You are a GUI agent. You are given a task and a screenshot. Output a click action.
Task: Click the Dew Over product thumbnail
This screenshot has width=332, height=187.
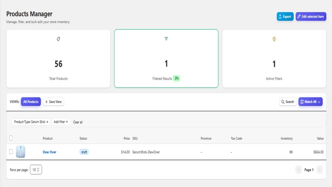point(20,152)
